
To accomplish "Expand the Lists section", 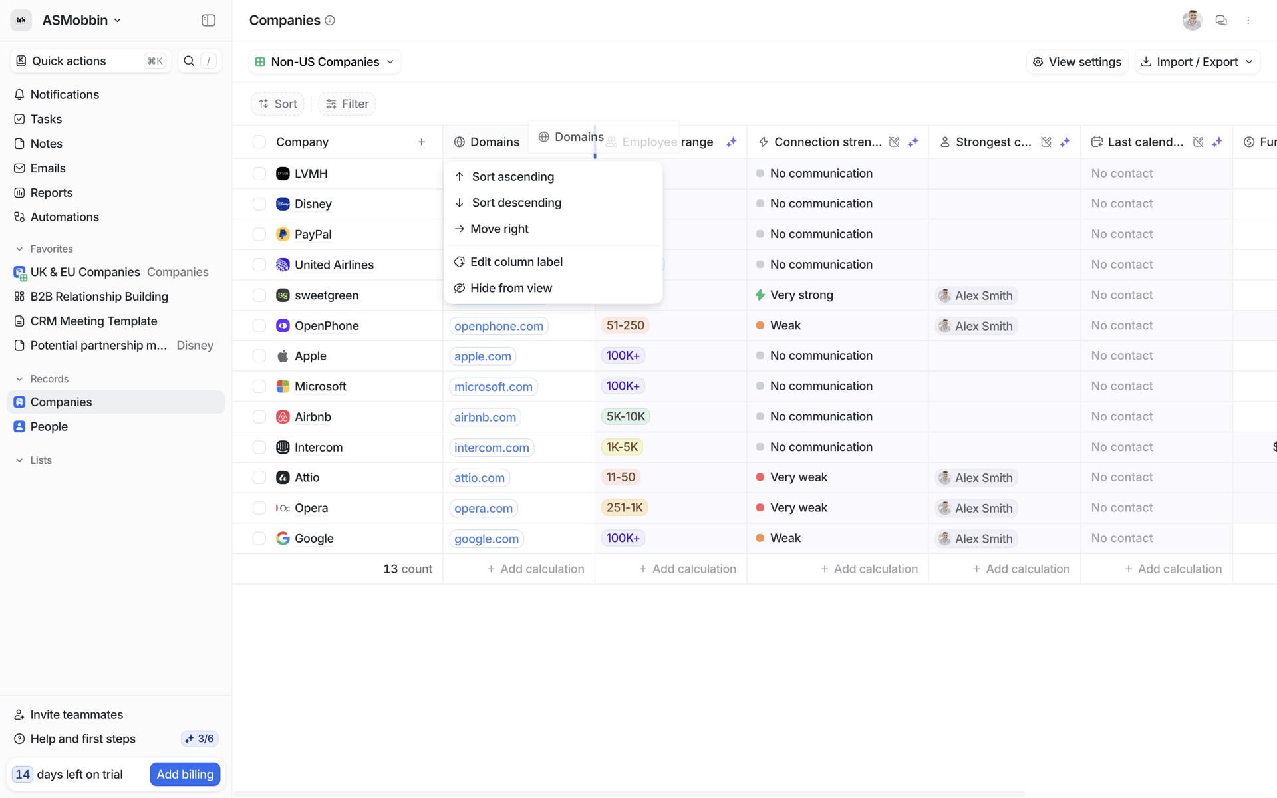I will (33, 460).
